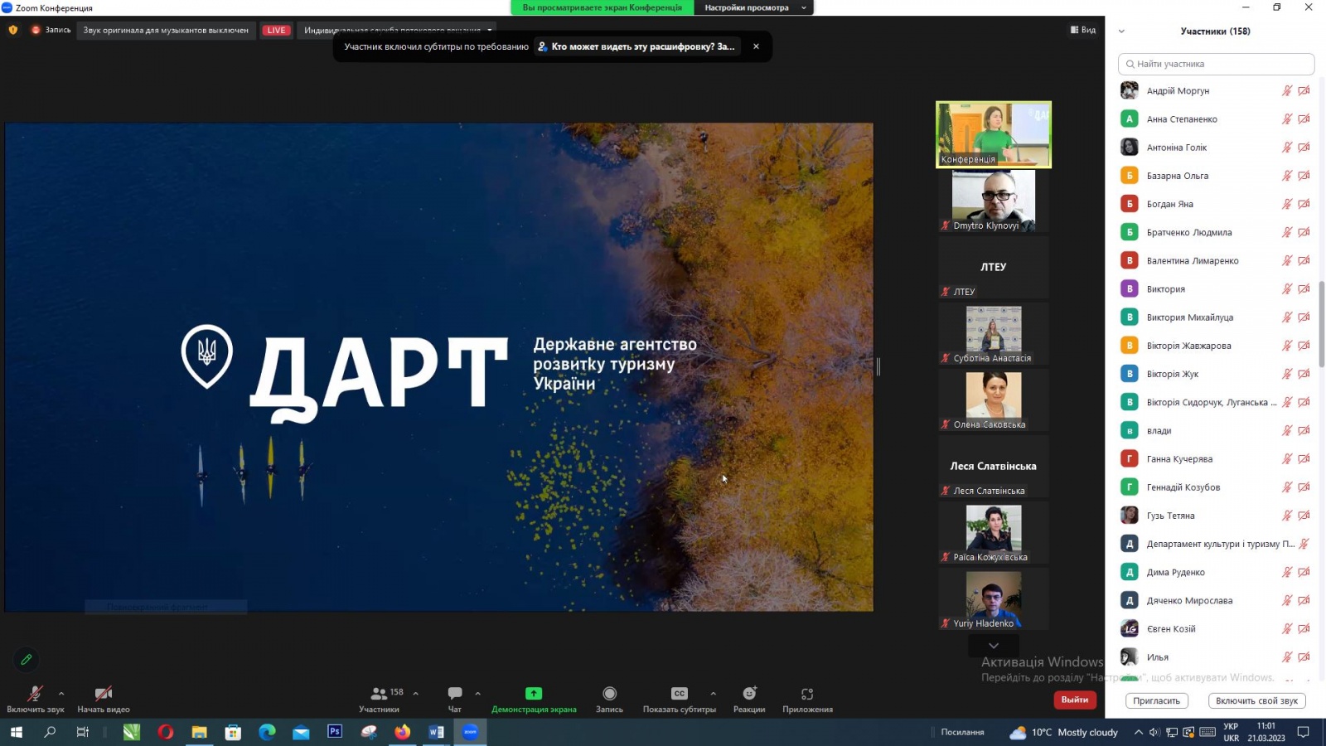1326x746 pixels.
Task: Expand participants options arrow in toolbar
Action: click(415, 693)
